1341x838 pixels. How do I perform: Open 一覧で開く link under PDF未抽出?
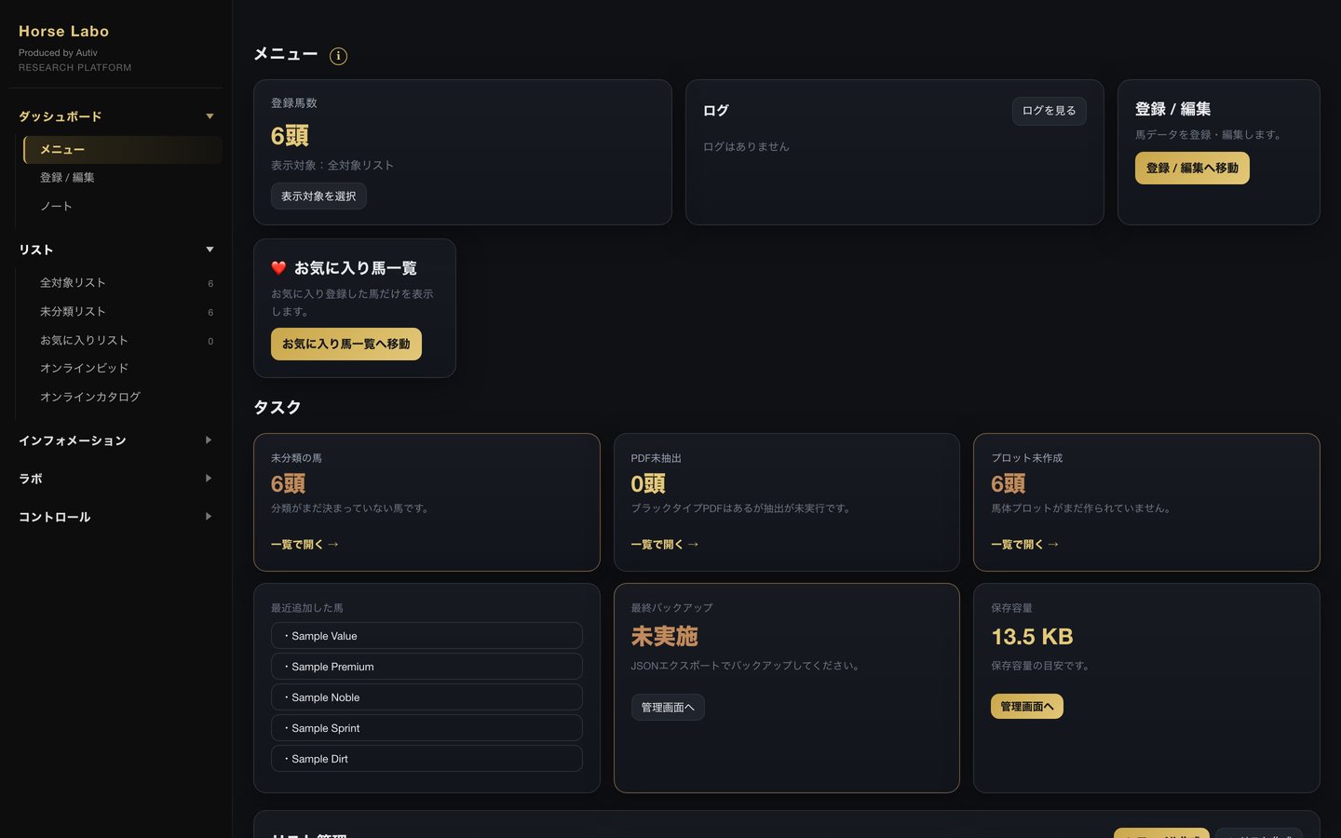pyautogui.click(x=665, y=545)
